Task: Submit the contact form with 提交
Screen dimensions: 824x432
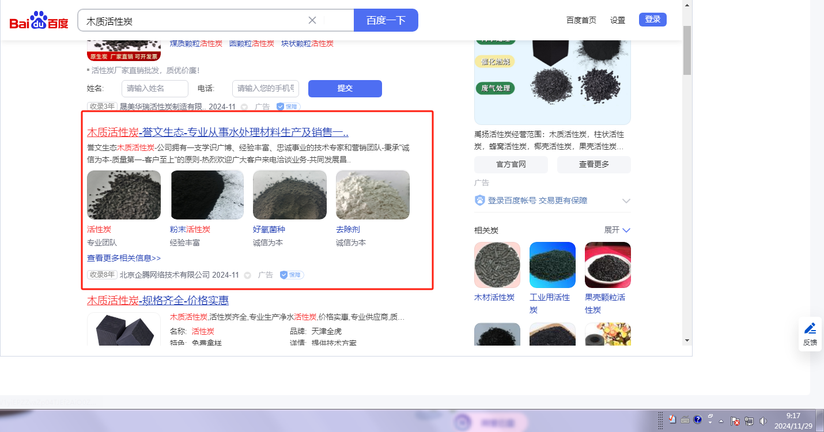Action: [345, 88]
